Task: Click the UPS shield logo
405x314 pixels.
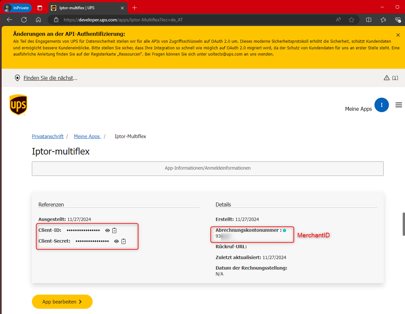Action: (x=18, y=105)
